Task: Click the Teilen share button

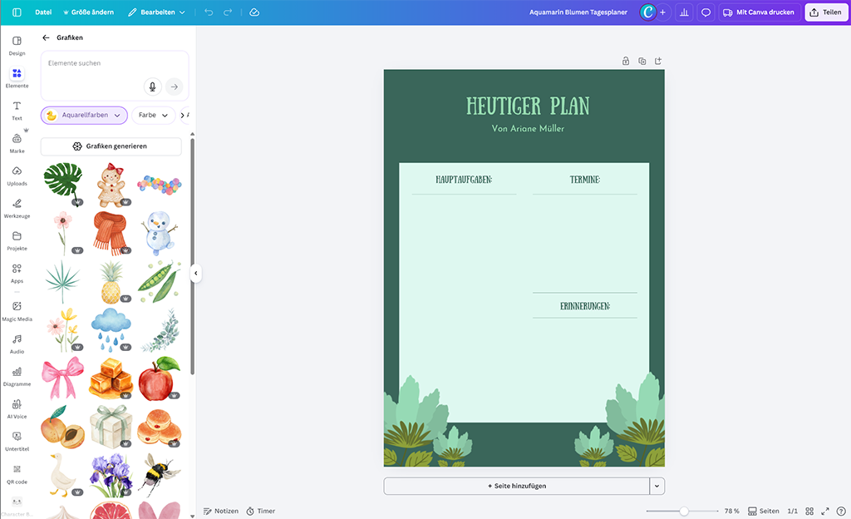Action: [x=826, y=12]
